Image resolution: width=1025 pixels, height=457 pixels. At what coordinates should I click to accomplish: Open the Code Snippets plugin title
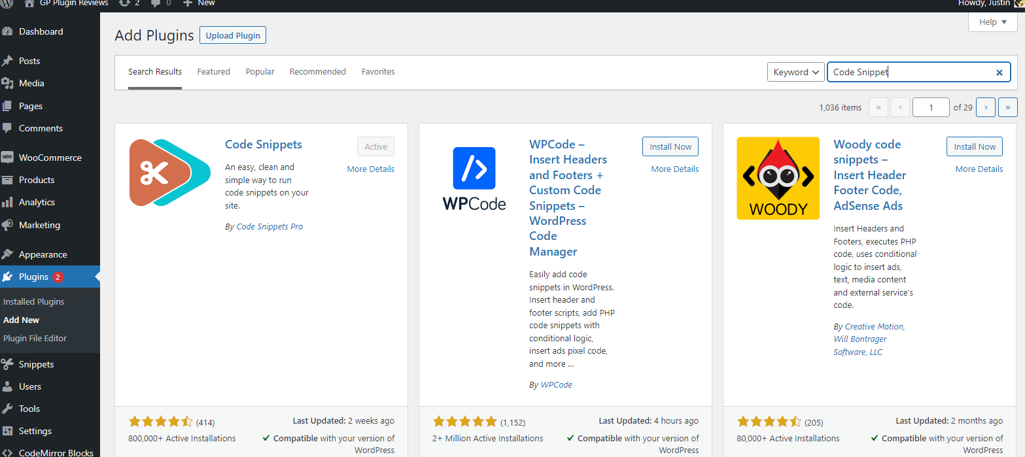[264, 144]
